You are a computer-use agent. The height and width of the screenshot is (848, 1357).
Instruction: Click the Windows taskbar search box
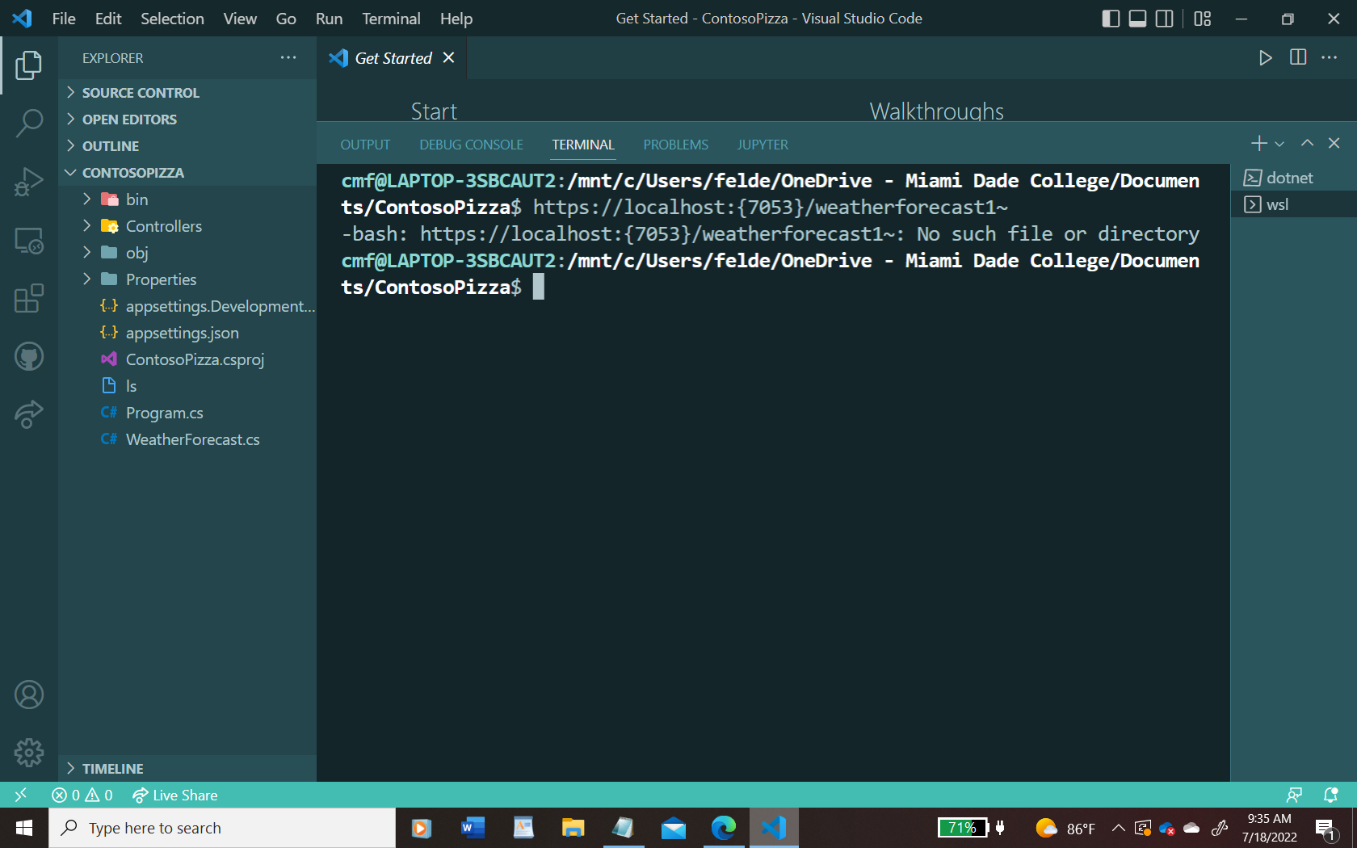point(222,828)
